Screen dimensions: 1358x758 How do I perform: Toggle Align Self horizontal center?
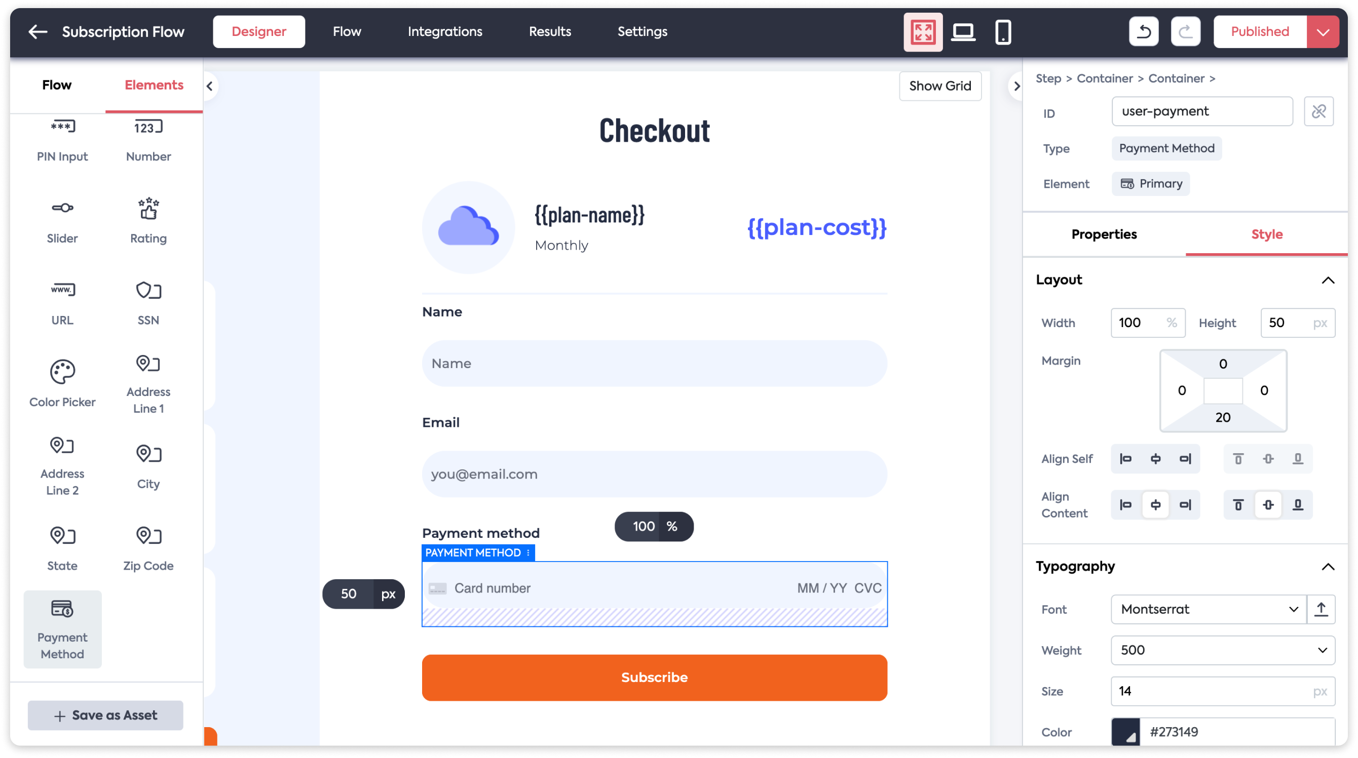click(x=1155, y=459)
